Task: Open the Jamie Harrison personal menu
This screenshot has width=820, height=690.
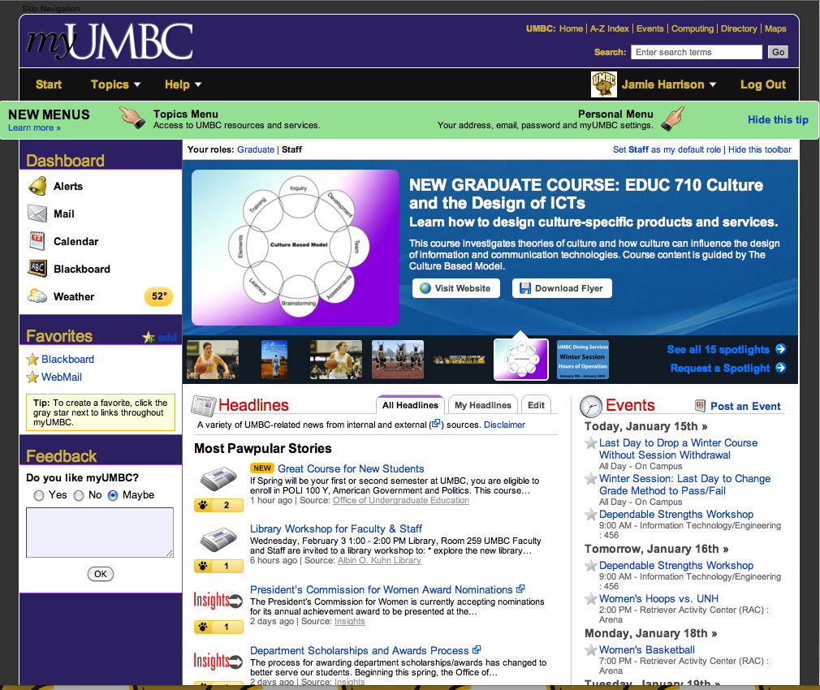Action: tap(668, 84)
